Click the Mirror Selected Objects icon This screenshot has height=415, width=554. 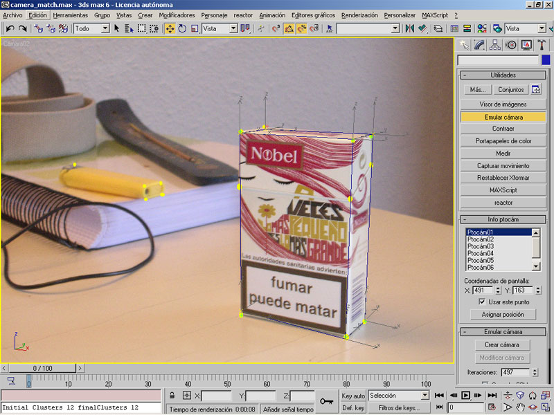[410, 28]
